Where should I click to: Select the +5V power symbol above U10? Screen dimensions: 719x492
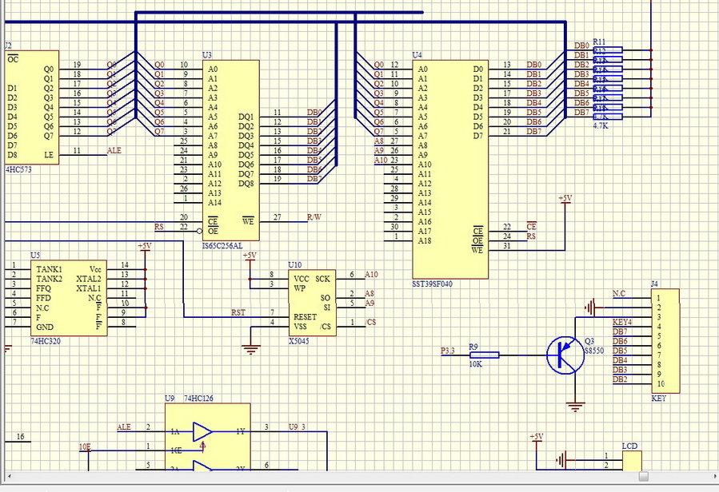[250, 256]
